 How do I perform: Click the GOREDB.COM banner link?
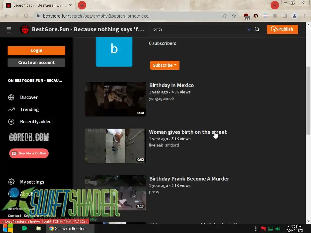coord(29,137)
